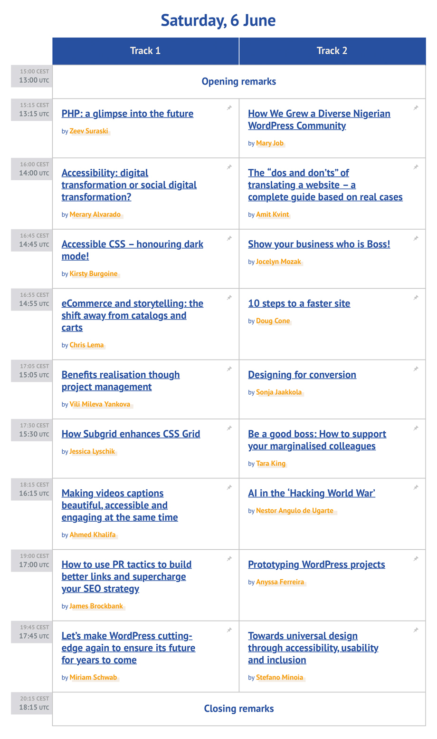Image resolution: width=437 pixels, height=739 pixels.
Task: Pin the Accessible CSS dark mode session
Action: pyautogui.click(x=229, y=238)
